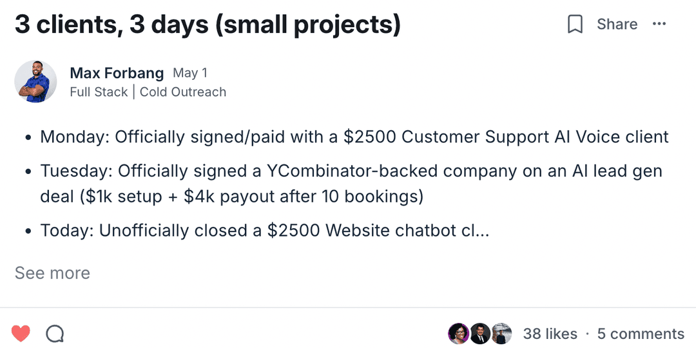The width and height of the screenshot is (696, 348).
Task: Expand the post with See more
Action: (52, 273)
